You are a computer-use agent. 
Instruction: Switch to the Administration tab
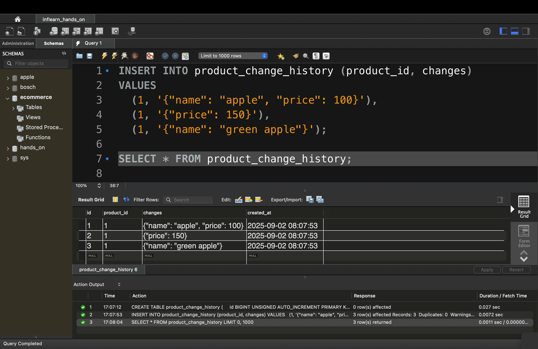click(x=18, y=43)
